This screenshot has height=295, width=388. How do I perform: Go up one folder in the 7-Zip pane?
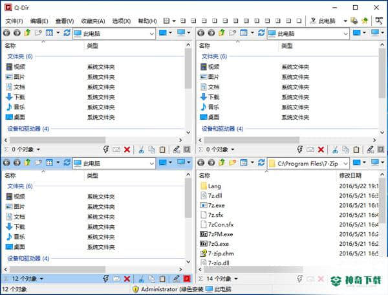(x=222, y=162)
